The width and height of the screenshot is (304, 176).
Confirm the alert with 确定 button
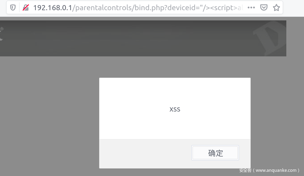tap(215, 153)
